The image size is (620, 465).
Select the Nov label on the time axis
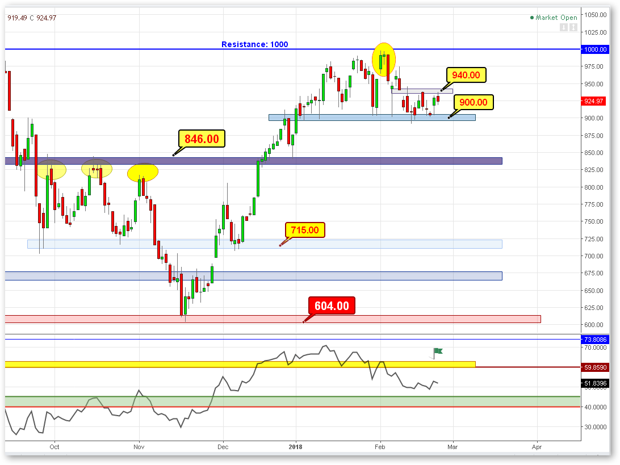click(x=139, y=447)
